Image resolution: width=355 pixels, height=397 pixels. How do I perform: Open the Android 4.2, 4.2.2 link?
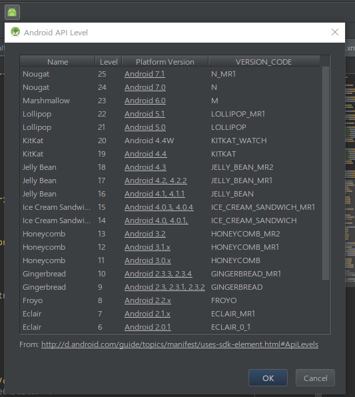[x=156, y=181]
